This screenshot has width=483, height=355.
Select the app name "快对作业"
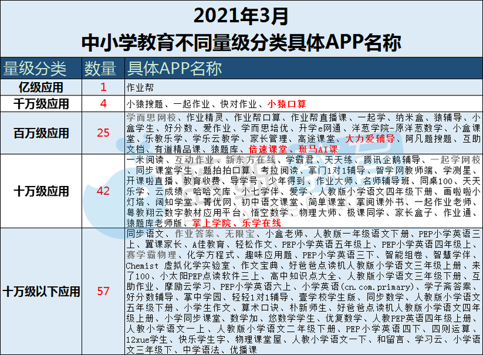pyautogui.click(x=238, y=104)
